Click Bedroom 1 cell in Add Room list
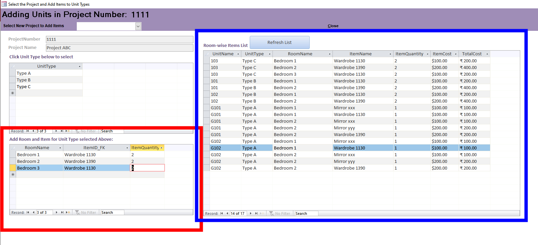 (x=40, y=155)
